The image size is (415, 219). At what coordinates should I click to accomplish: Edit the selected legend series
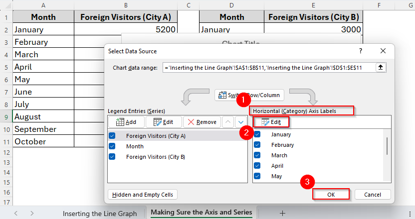point(164,122)
